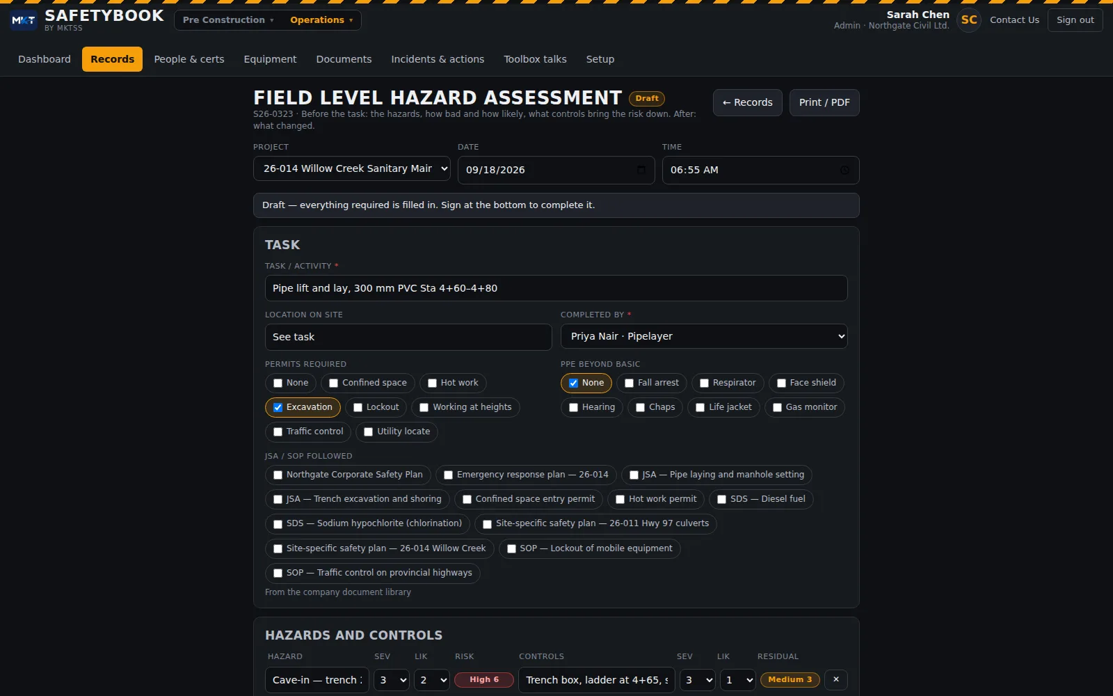
Task: Enable JSA — Pipe laying and manhole setting
Action: coord(634,475)
